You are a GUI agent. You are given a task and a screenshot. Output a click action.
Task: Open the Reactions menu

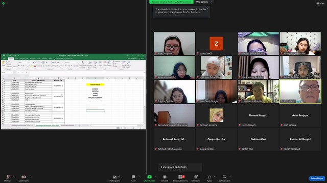tap(196, 178)
